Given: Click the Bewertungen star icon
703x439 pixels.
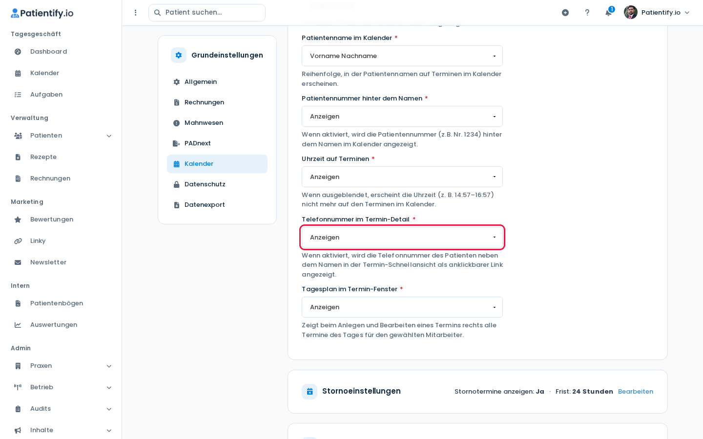Looking at the screenshot, I should pyautogui.click(x=18, y=219).
